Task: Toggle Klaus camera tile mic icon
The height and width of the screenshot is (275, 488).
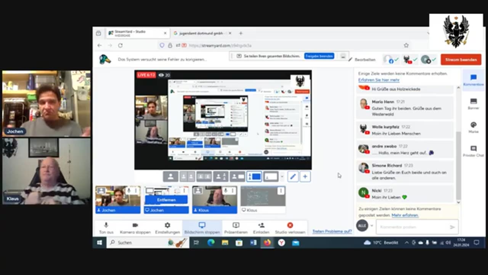Action: (226, 191)
